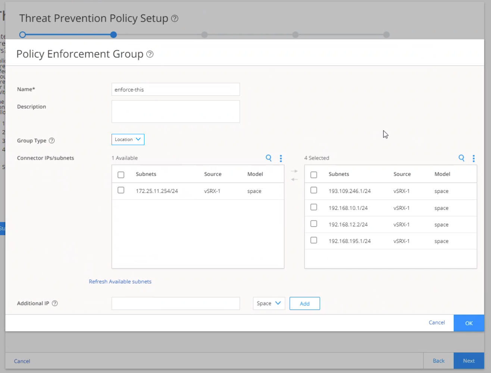Tick the 192.168.12.2/24 subnet checkbox
The image size is (491, 373).
click(314, 224)
